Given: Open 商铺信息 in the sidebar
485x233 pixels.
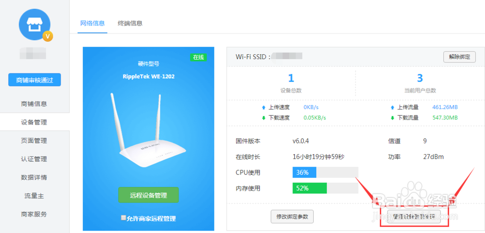Looking at the screenshot, I should click(x=34, y=104).
